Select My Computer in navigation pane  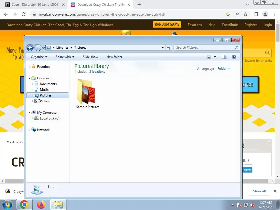tap(47, 112)
